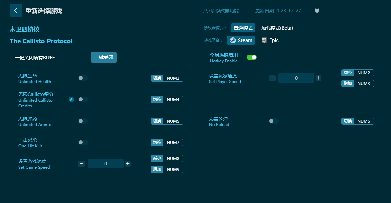
Task: Click the 更新日期:2023-12-27 text
Action: click(x=278, y=11)
